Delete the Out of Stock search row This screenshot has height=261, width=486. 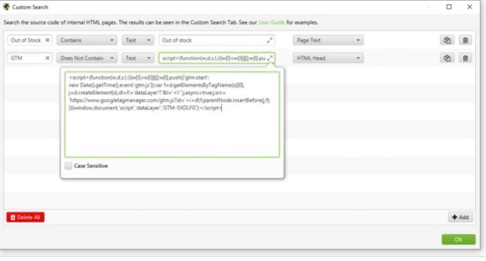coord(465,40)
